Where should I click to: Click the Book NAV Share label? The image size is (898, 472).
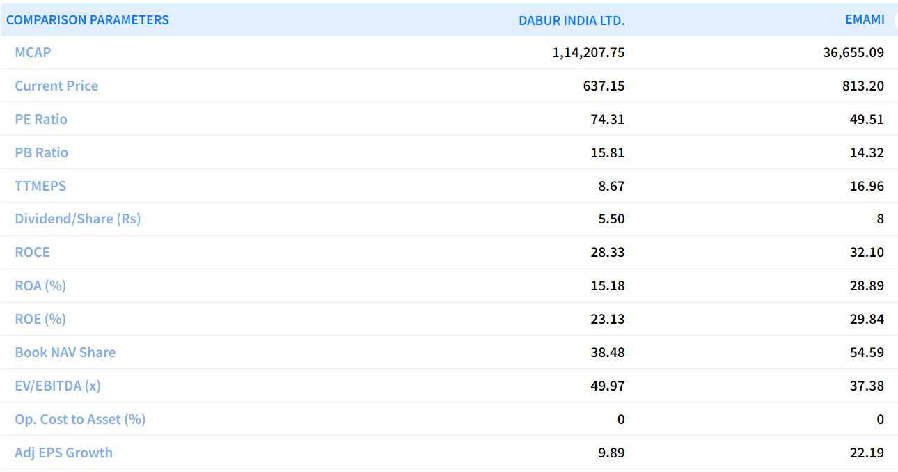(x=65, y=352)
